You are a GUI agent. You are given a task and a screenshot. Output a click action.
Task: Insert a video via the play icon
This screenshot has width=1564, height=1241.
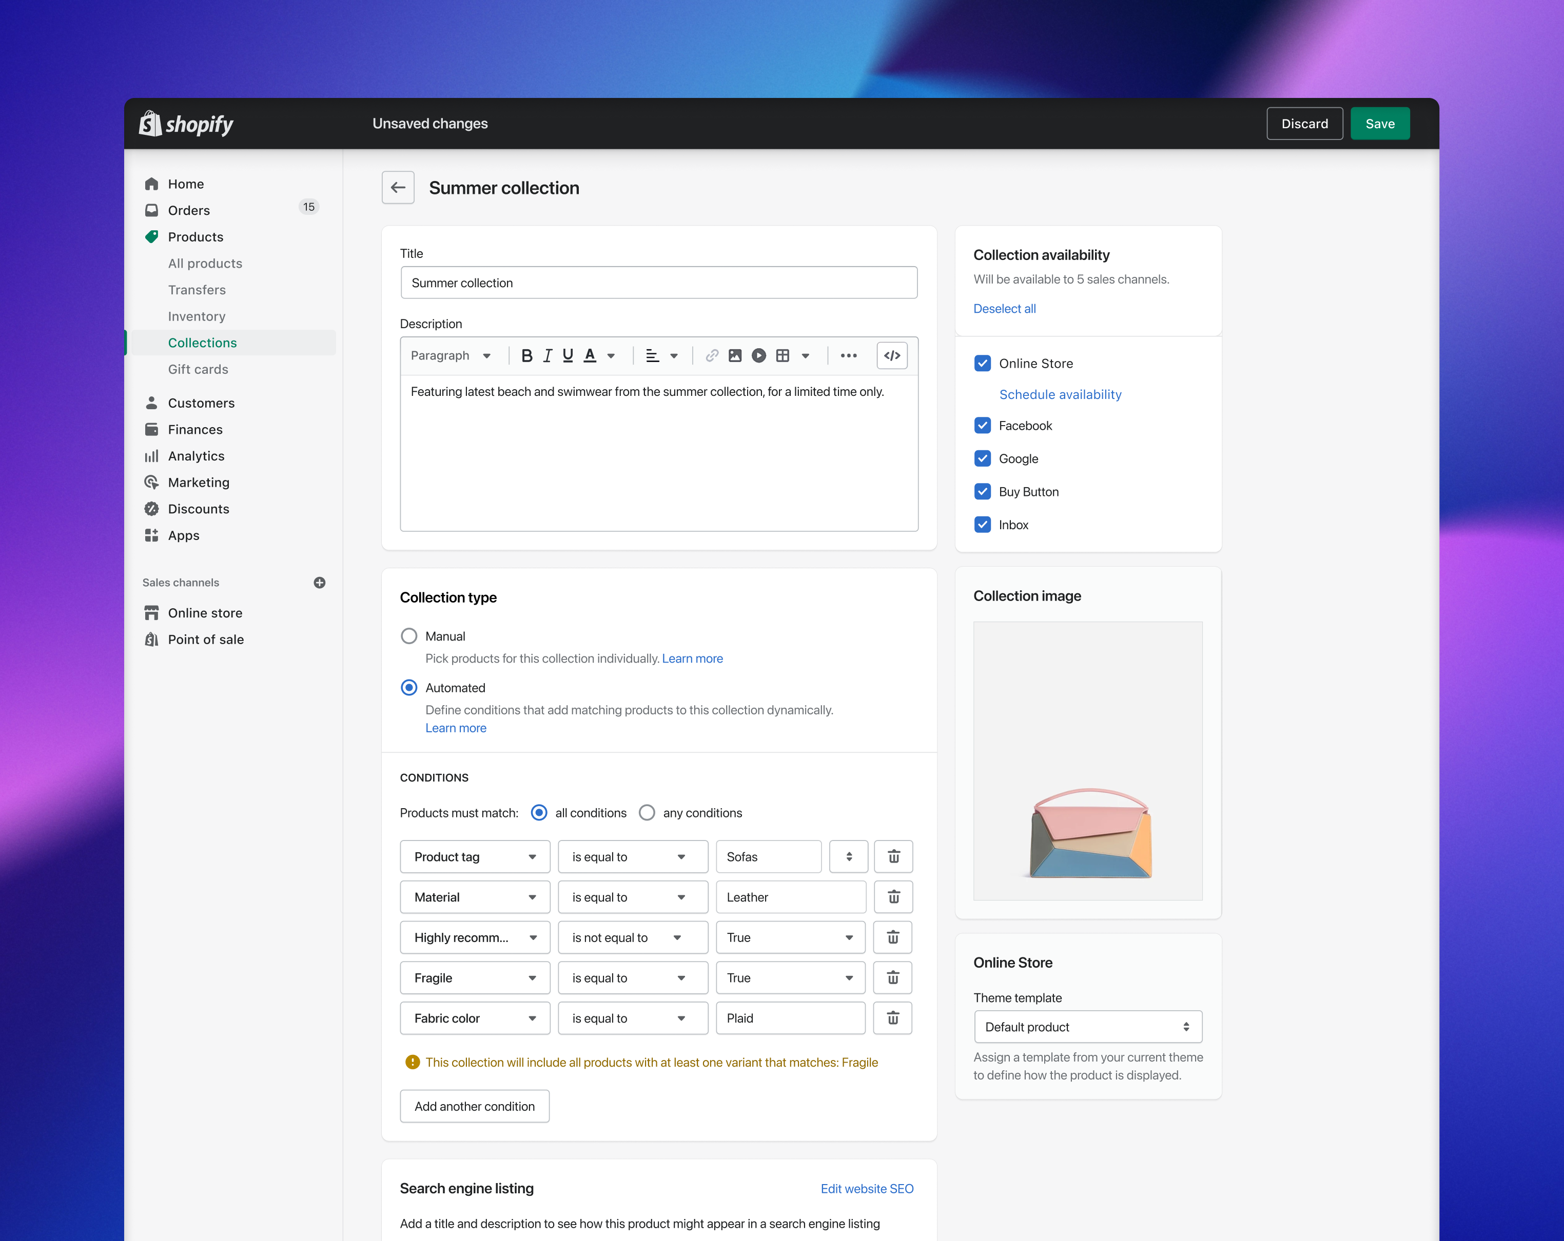pyautogui.click(x=759, y=356)
